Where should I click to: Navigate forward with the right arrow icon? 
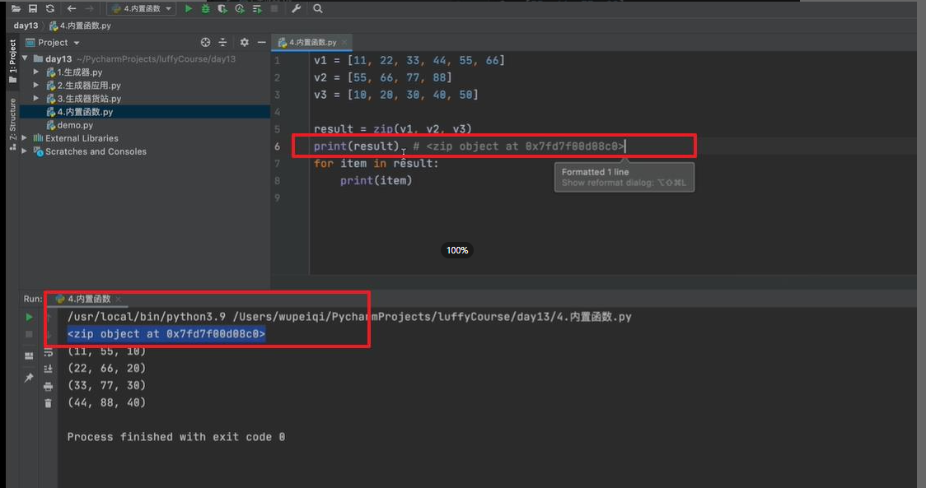89,8
